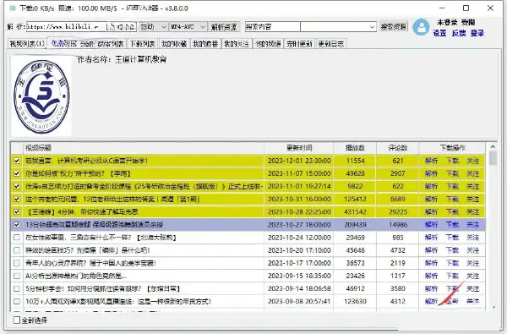The height and width of the screenshot is (334, 507).
Task: Open the 自动 quality dropdown
Action: tap(153, 27)
